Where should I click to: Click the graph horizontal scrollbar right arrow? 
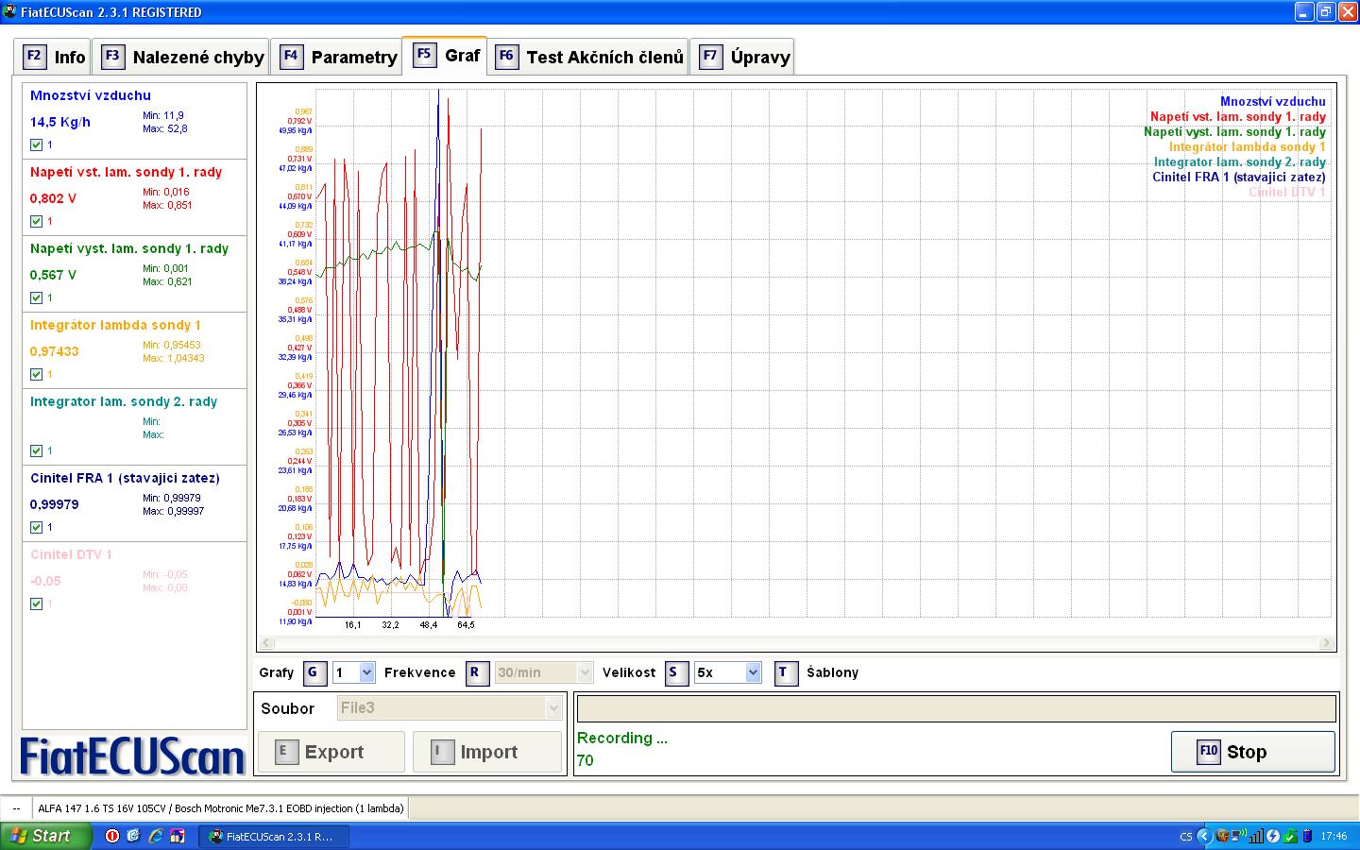tap(1326, 643)
